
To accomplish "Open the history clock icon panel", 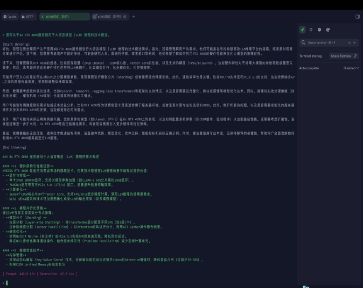I will coord(319,30).
